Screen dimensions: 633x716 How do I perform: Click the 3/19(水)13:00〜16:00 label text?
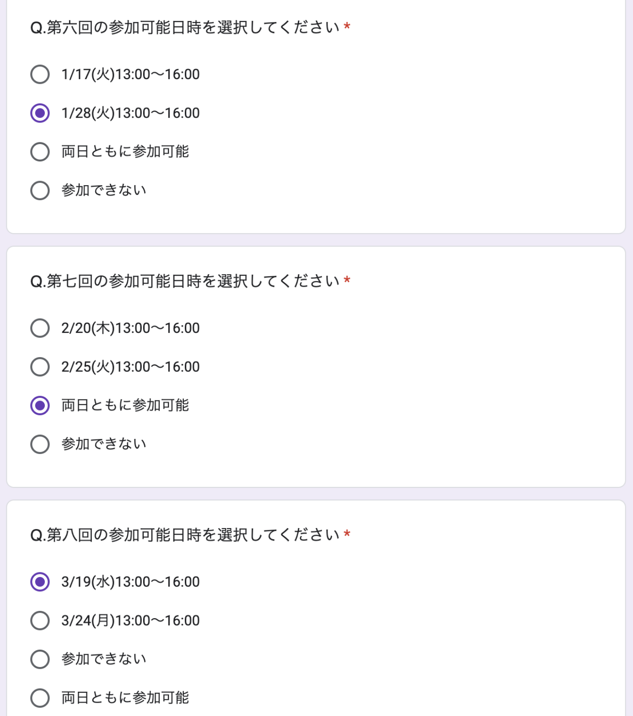point(130,582)
